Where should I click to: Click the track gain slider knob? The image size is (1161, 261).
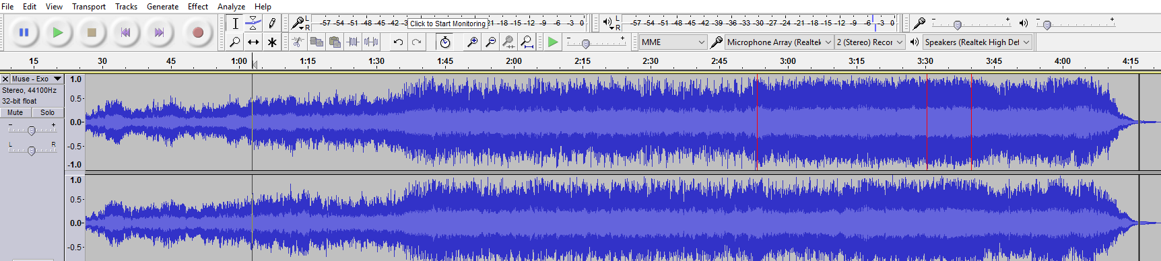[31, 130]
